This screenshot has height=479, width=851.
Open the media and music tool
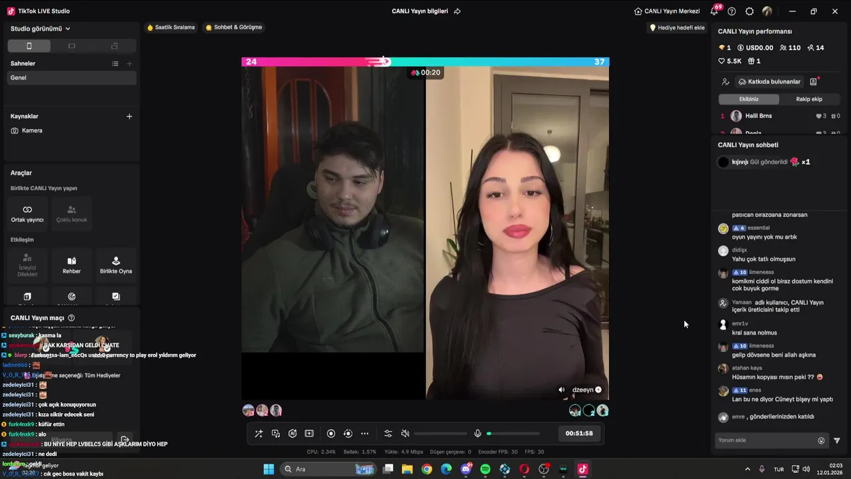[276, 434]
